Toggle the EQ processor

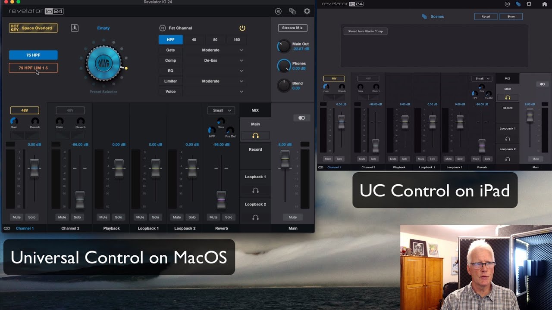click(x=171, y=71)
